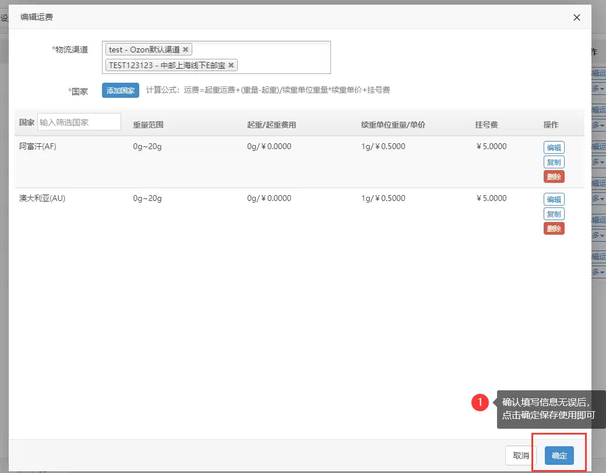
Task: Remove the test - Ozon默认渠道 tag
Action: click(185, 50)
